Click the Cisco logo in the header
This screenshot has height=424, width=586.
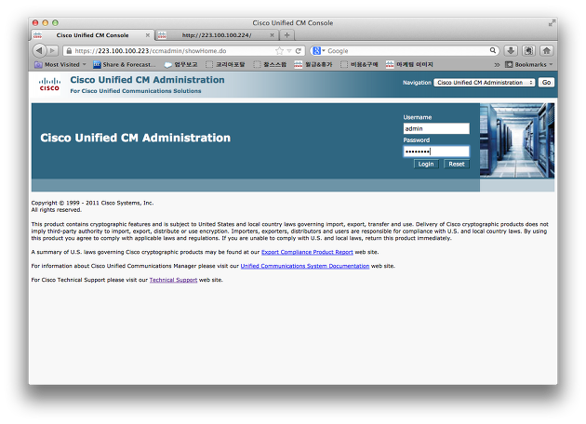[x=49, y=85]
